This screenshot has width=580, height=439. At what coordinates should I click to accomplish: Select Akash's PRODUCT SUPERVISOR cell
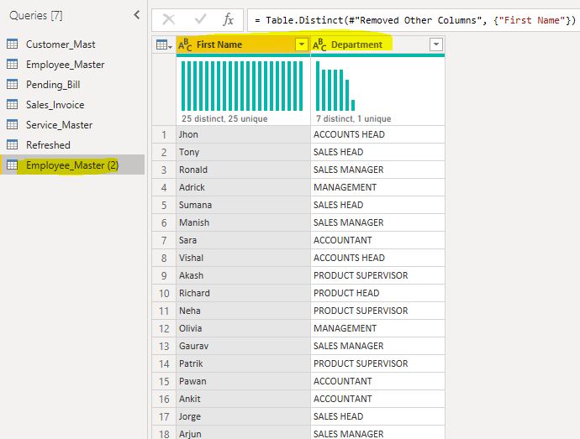pyautogui.click(x=377, y=275)
